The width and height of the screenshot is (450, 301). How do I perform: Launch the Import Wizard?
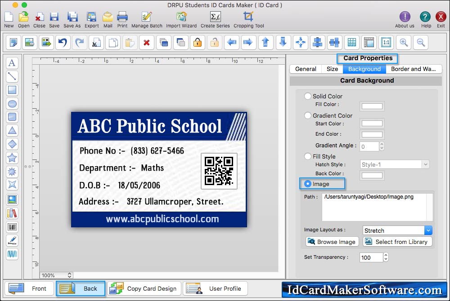tap(181, 20)
